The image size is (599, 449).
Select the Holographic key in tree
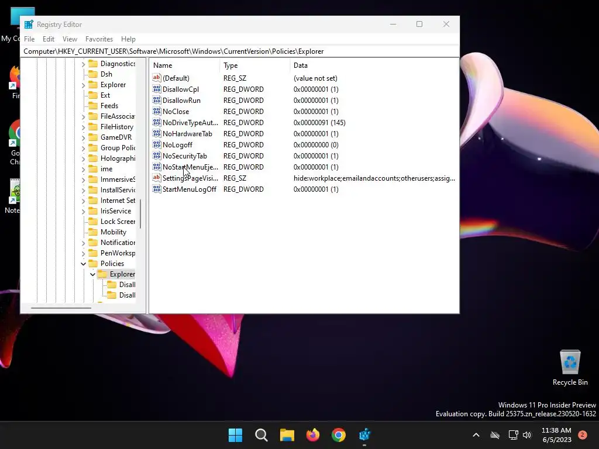pos(118,158)
